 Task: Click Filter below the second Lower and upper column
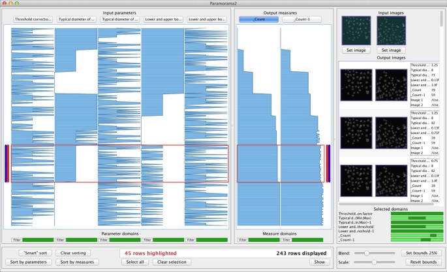click(x=191, y=240)
